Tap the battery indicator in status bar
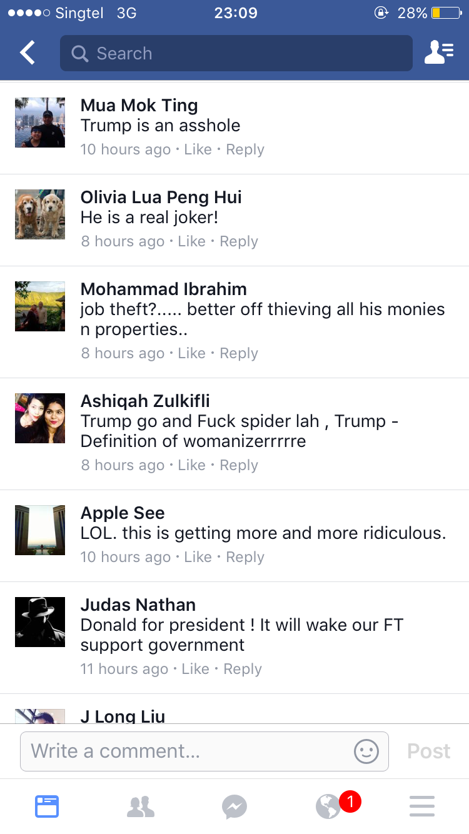This screenshot has width=469, height=834. [x=445, y=13]
